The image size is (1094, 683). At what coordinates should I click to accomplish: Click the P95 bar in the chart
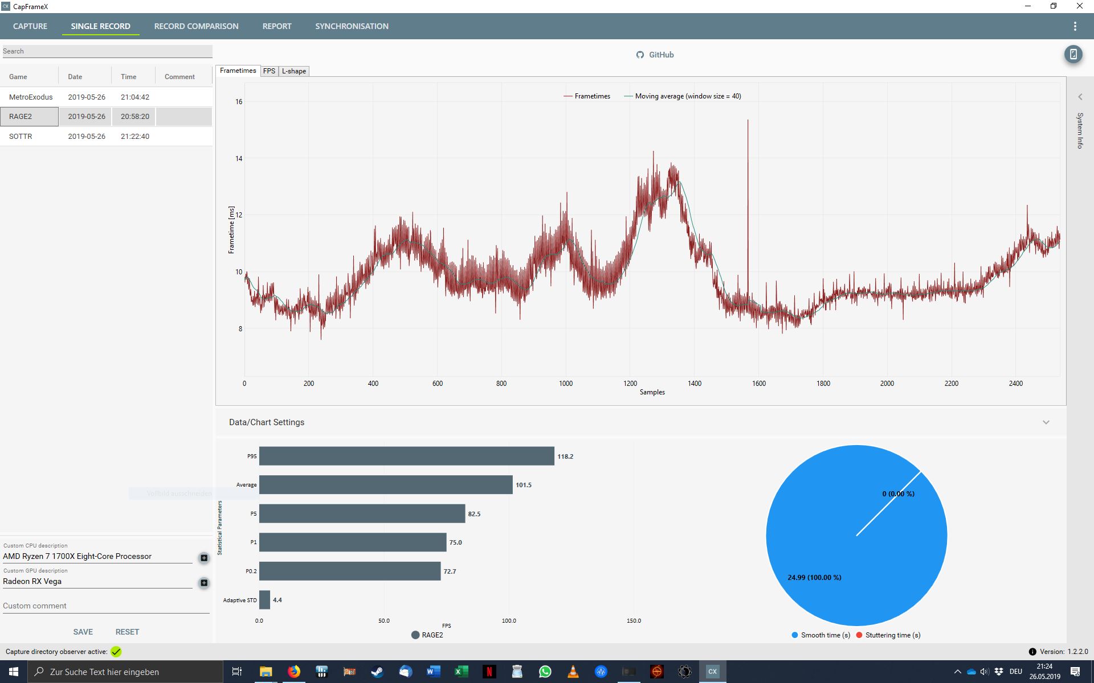click(406, 456)
